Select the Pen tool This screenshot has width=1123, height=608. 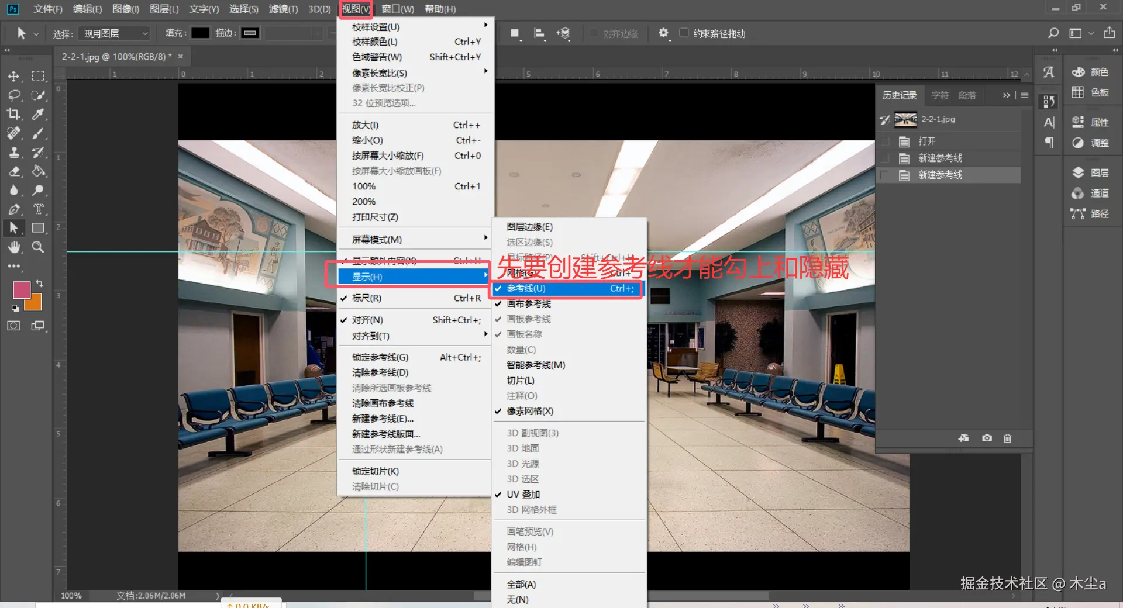(13, 209)
